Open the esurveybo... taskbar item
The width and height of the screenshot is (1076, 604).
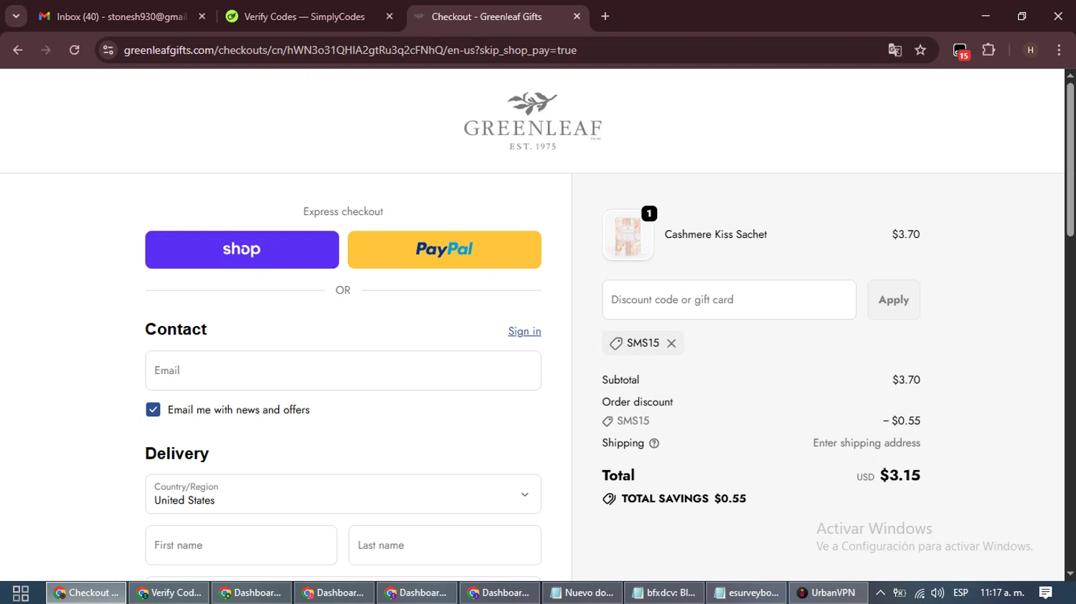click(747, 593)
